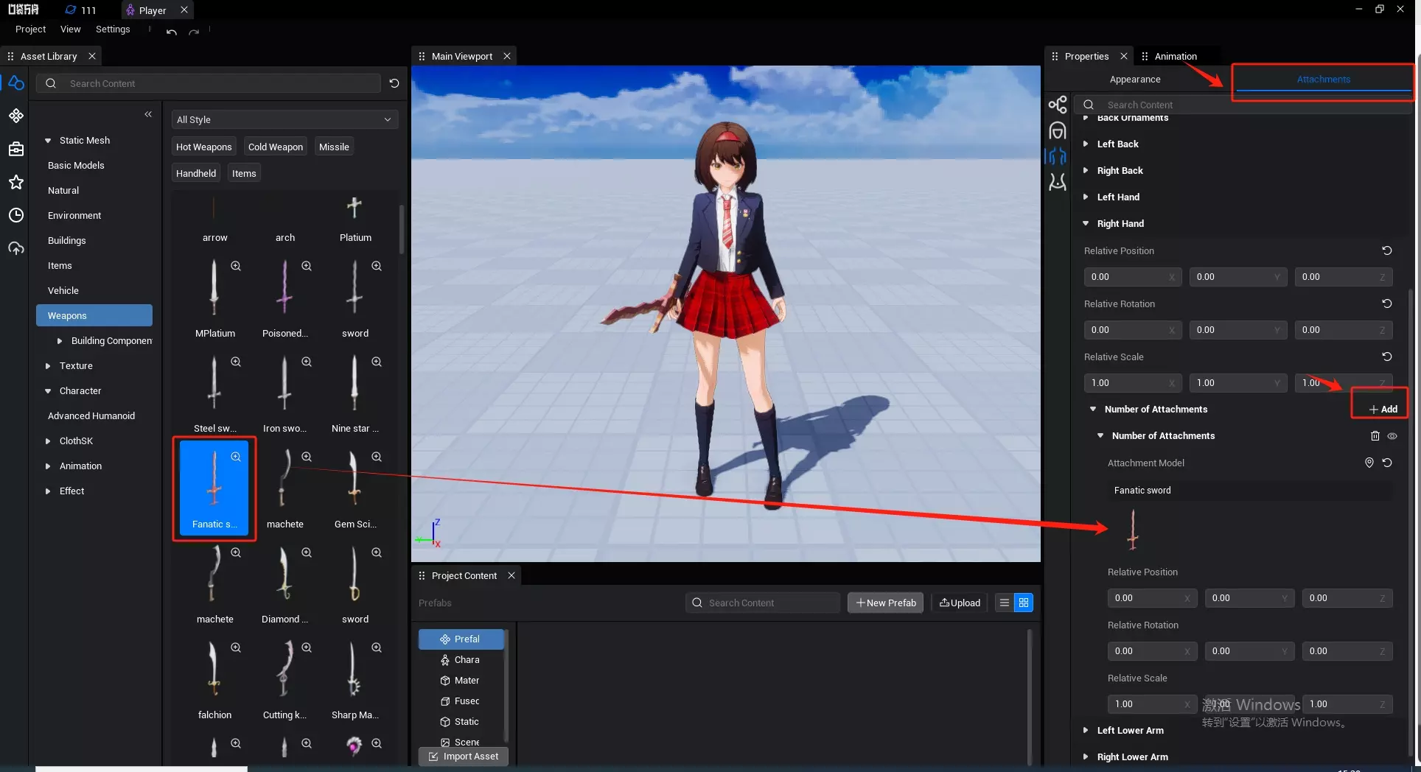Open the Settings menu
This screenshot has width=1421, height=772.
point(113,29)
